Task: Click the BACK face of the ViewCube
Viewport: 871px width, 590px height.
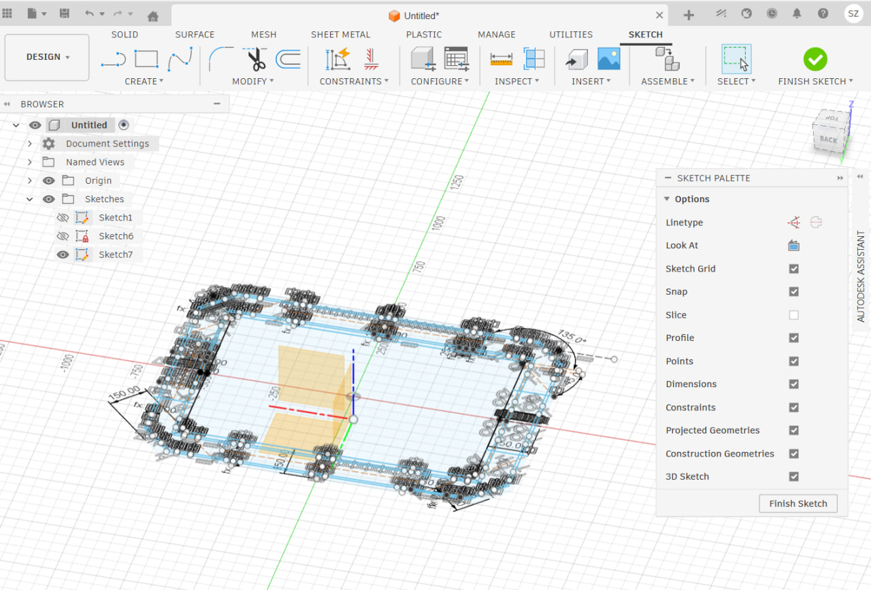Action: (829, 140)
